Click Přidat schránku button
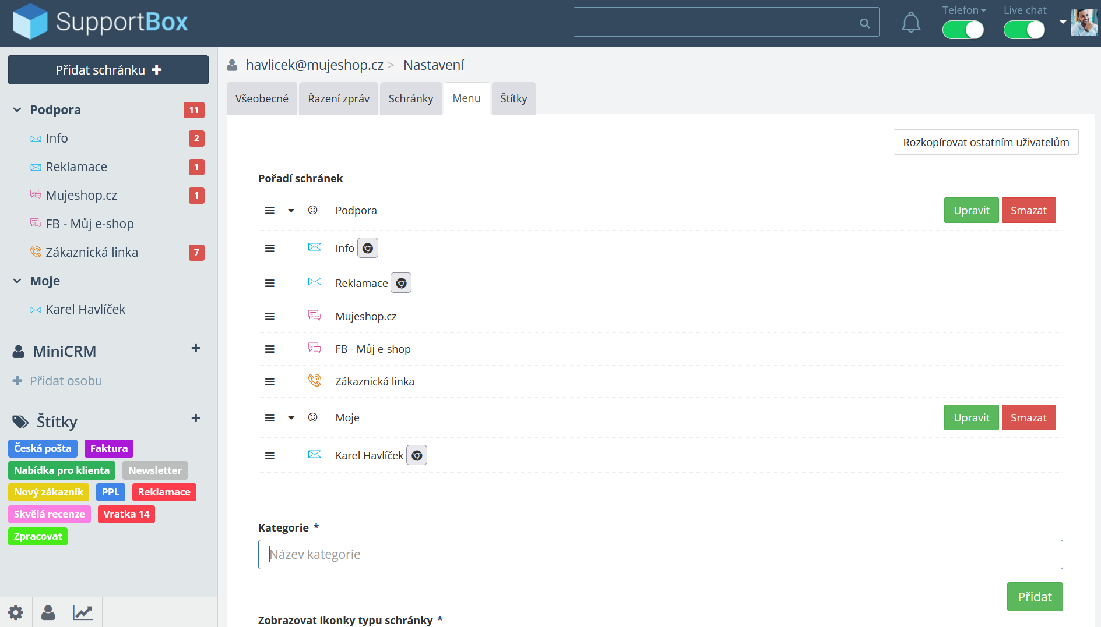 coord(108,70)
